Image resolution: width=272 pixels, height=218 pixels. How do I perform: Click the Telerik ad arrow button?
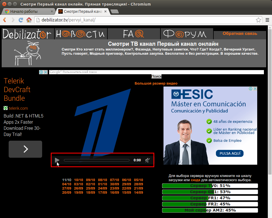coord(25,149)
